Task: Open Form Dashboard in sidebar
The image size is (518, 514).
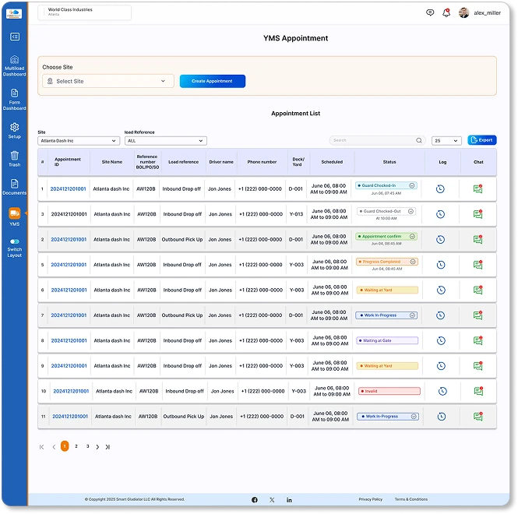Action: pyautogui.click(x=14, y=100)
